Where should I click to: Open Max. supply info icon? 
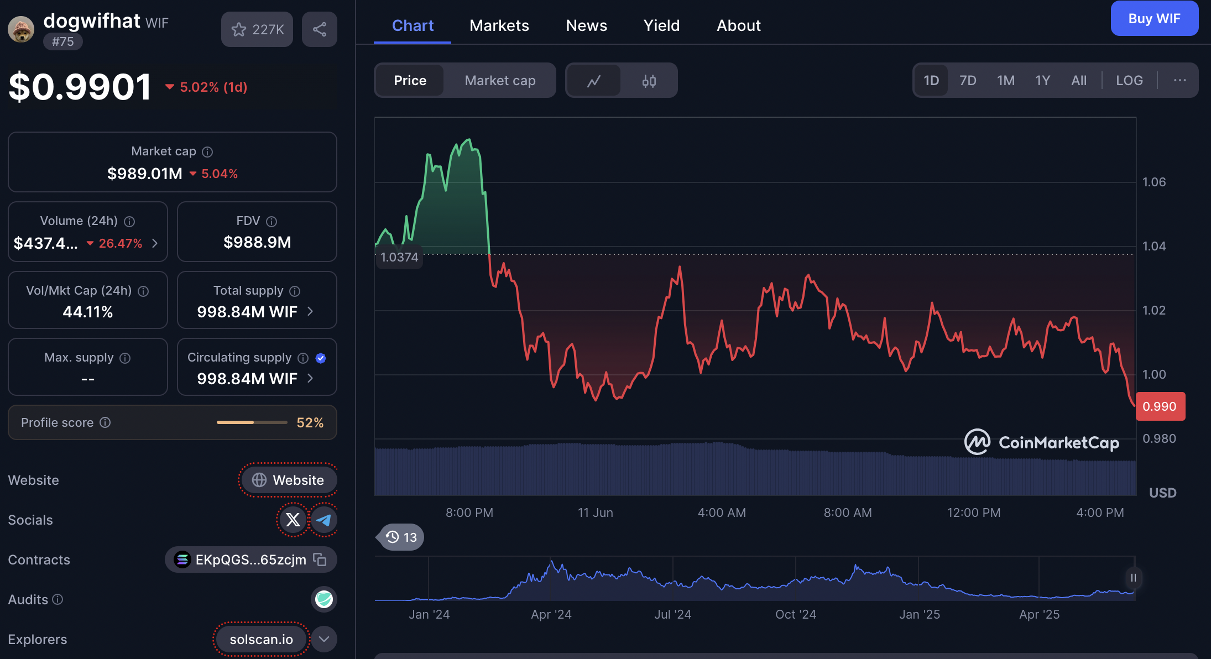(x=125, y=358)
